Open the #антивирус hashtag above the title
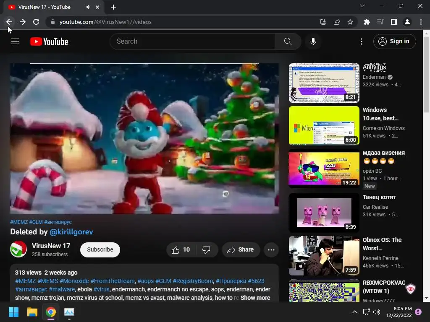This screenshot has height=322, width=430. pyautogui.click(x=58, y=222)
